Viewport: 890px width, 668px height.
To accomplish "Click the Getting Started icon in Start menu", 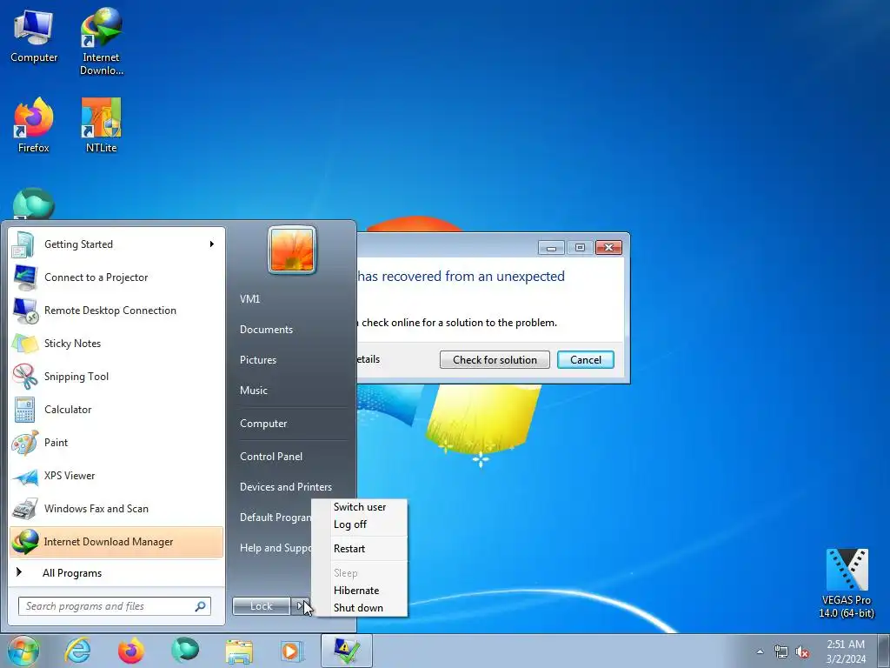I will (x=23, y=244).
